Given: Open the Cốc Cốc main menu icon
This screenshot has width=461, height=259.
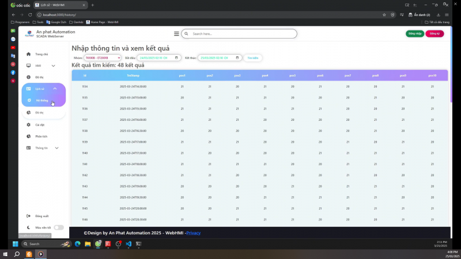Looking at the screenshot, I should 447,15.
